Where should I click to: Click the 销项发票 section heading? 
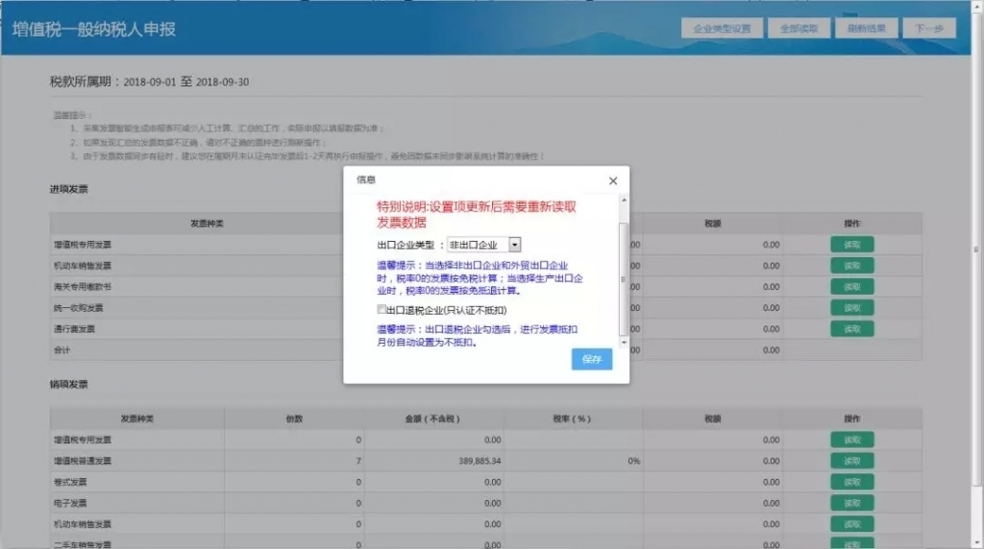(69, 384)
